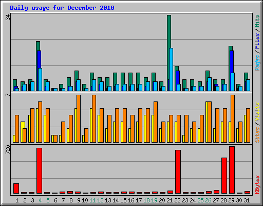Select day label "3" on the x-axis
This screenshot has height=206, width=263.
click(x=32, y=200)
